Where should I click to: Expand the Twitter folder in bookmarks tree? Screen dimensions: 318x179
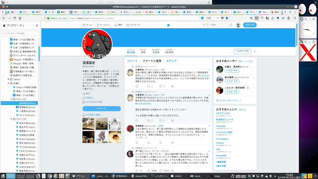point(8,80)
